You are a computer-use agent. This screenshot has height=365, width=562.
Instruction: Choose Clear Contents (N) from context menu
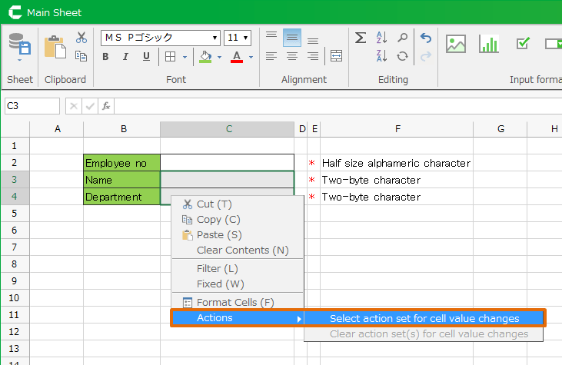coord(238,251)
